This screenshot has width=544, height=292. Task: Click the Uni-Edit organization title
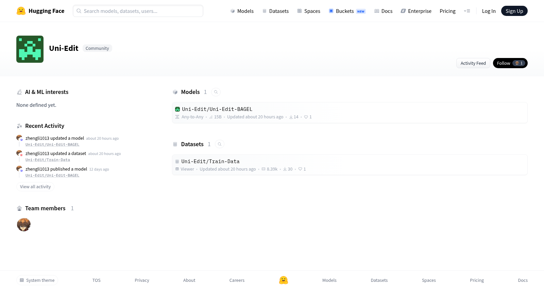pyautogui.click(x=64, y=48)
